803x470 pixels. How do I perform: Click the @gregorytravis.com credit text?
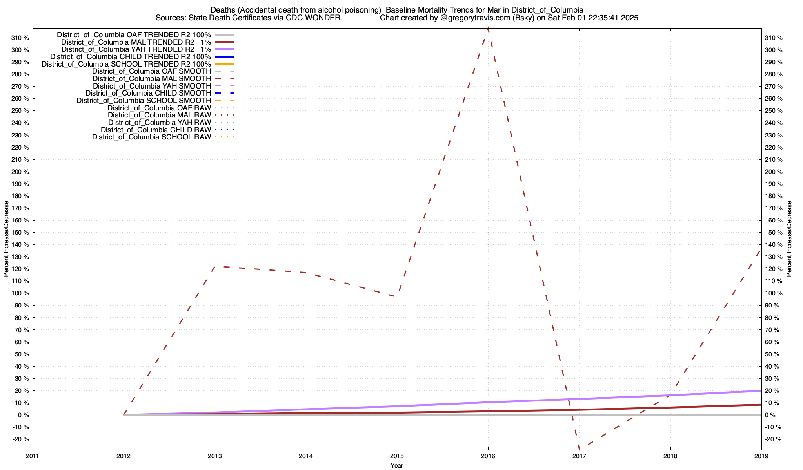[x=476, y=18]
